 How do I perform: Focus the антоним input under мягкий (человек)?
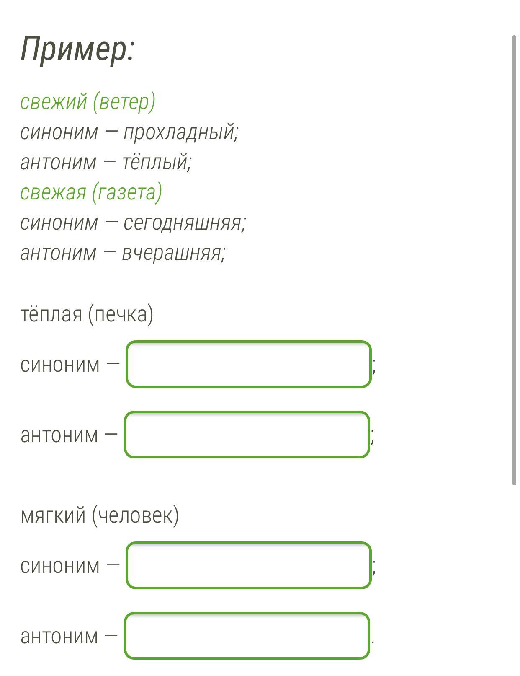point(247,636)
